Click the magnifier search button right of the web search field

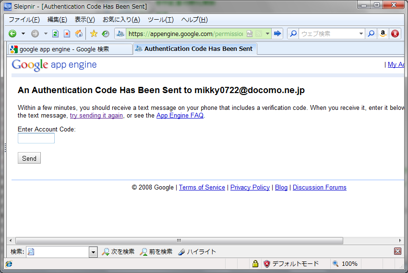coord(371,34)
